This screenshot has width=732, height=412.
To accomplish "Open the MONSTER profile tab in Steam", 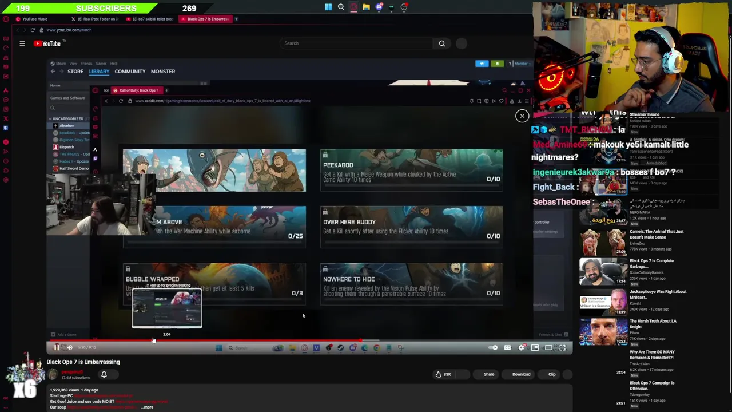I will pos(163,72).
